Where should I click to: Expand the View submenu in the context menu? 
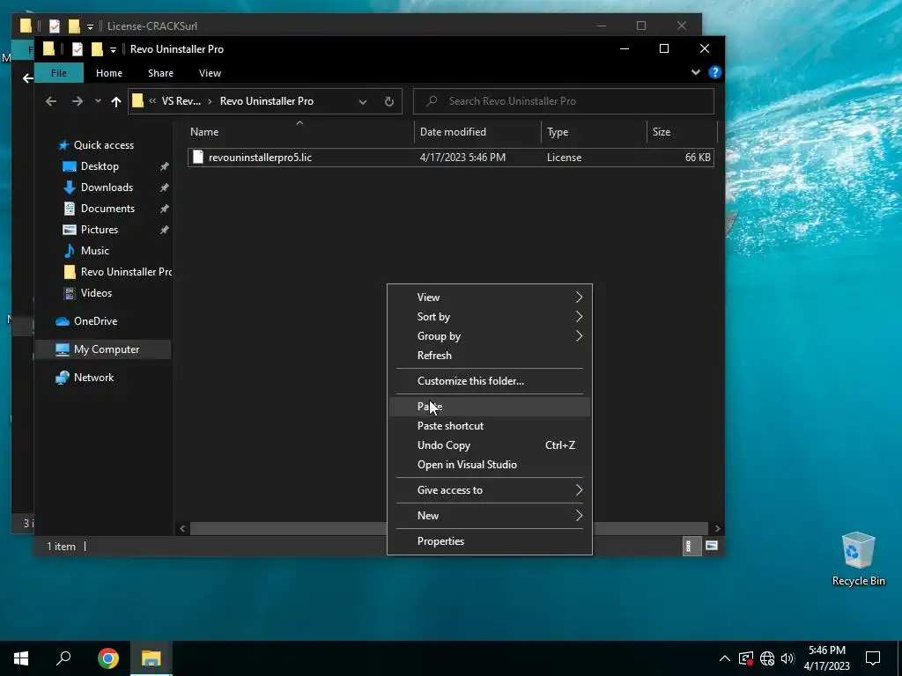click(490, 298)
